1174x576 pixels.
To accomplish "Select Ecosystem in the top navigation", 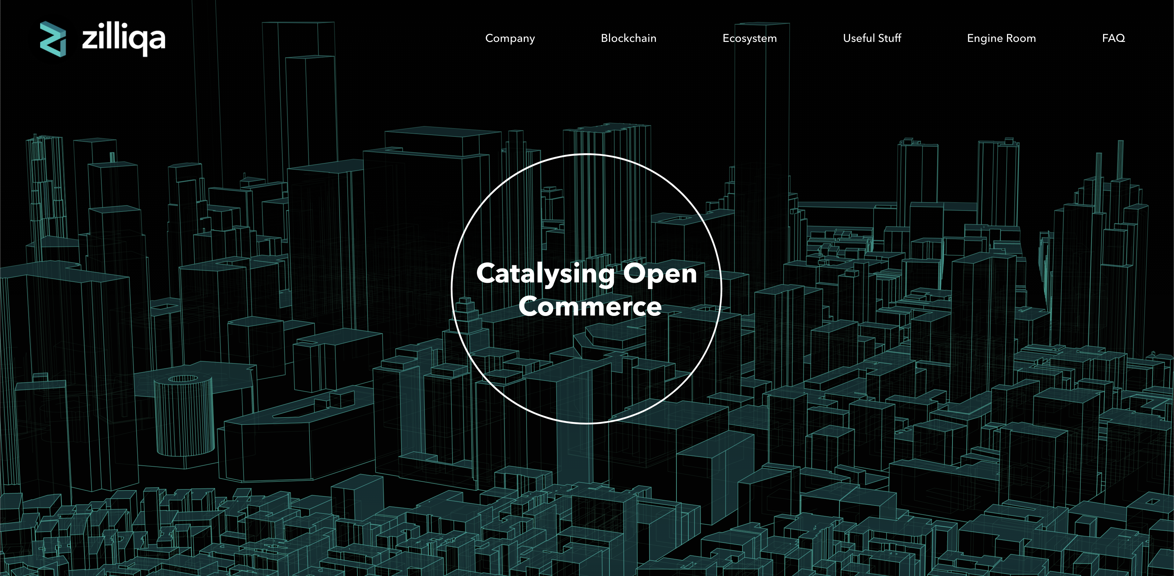I will click(749, 38).
